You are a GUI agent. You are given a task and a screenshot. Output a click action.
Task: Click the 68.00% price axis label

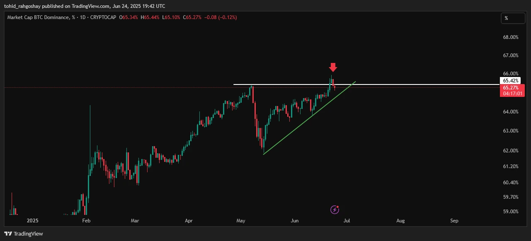(511, 37)
